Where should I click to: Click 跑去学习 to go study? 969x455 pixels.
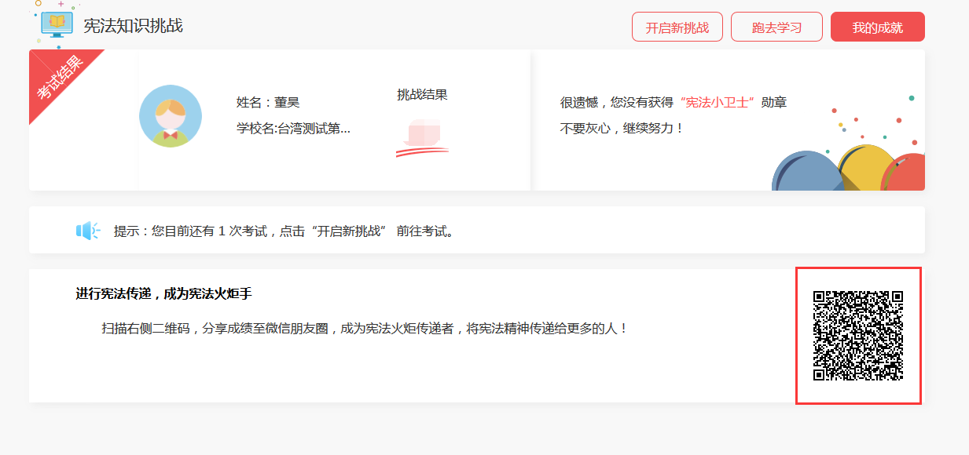click(776, 26)
